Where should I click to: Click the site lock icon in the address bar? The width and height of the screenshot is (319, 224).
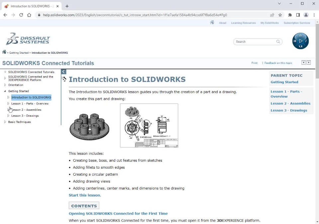39,15
